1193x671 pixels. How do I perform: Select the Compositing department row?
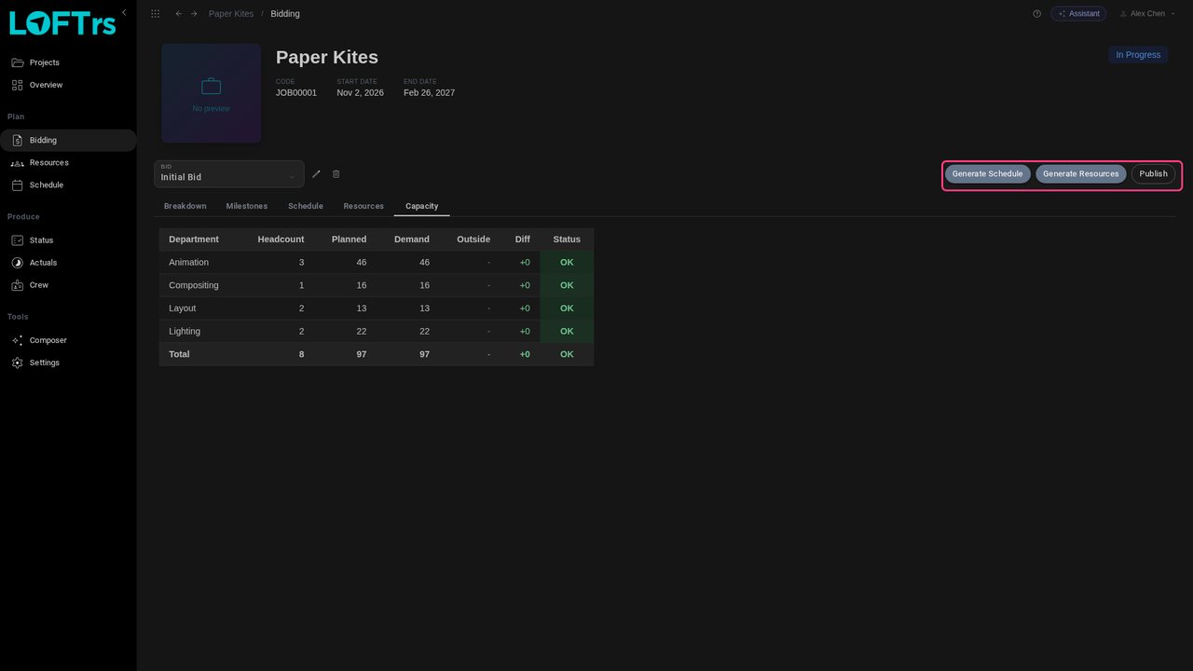point(377,285)
